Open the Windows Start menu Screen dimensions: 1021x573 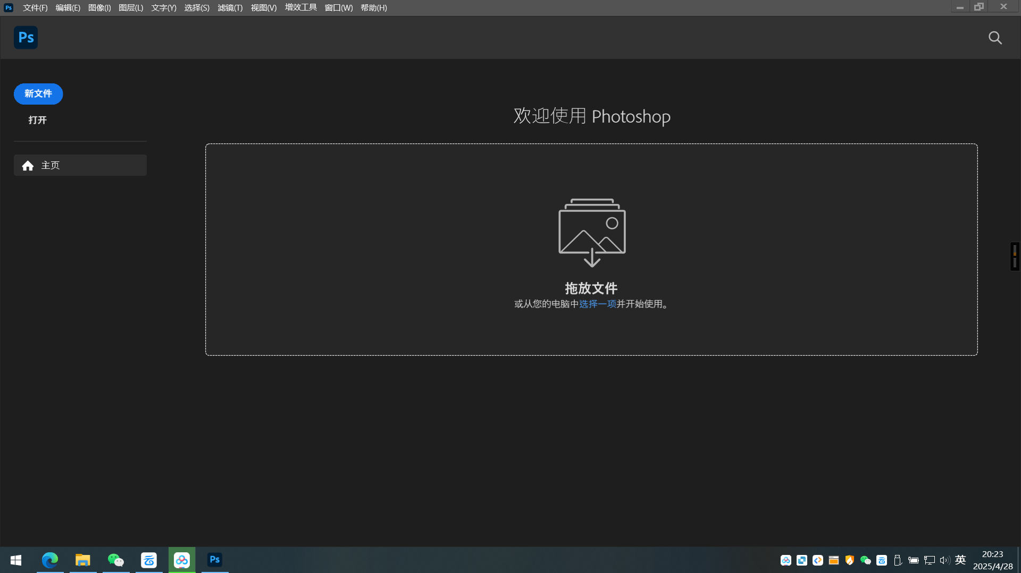click(x=16, y=560)
